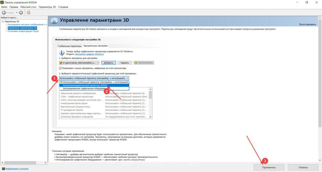The image size is (322, 172).
Task: Click the NVIDIA Control Panel title bar icon
Action: tap(3, 2)
